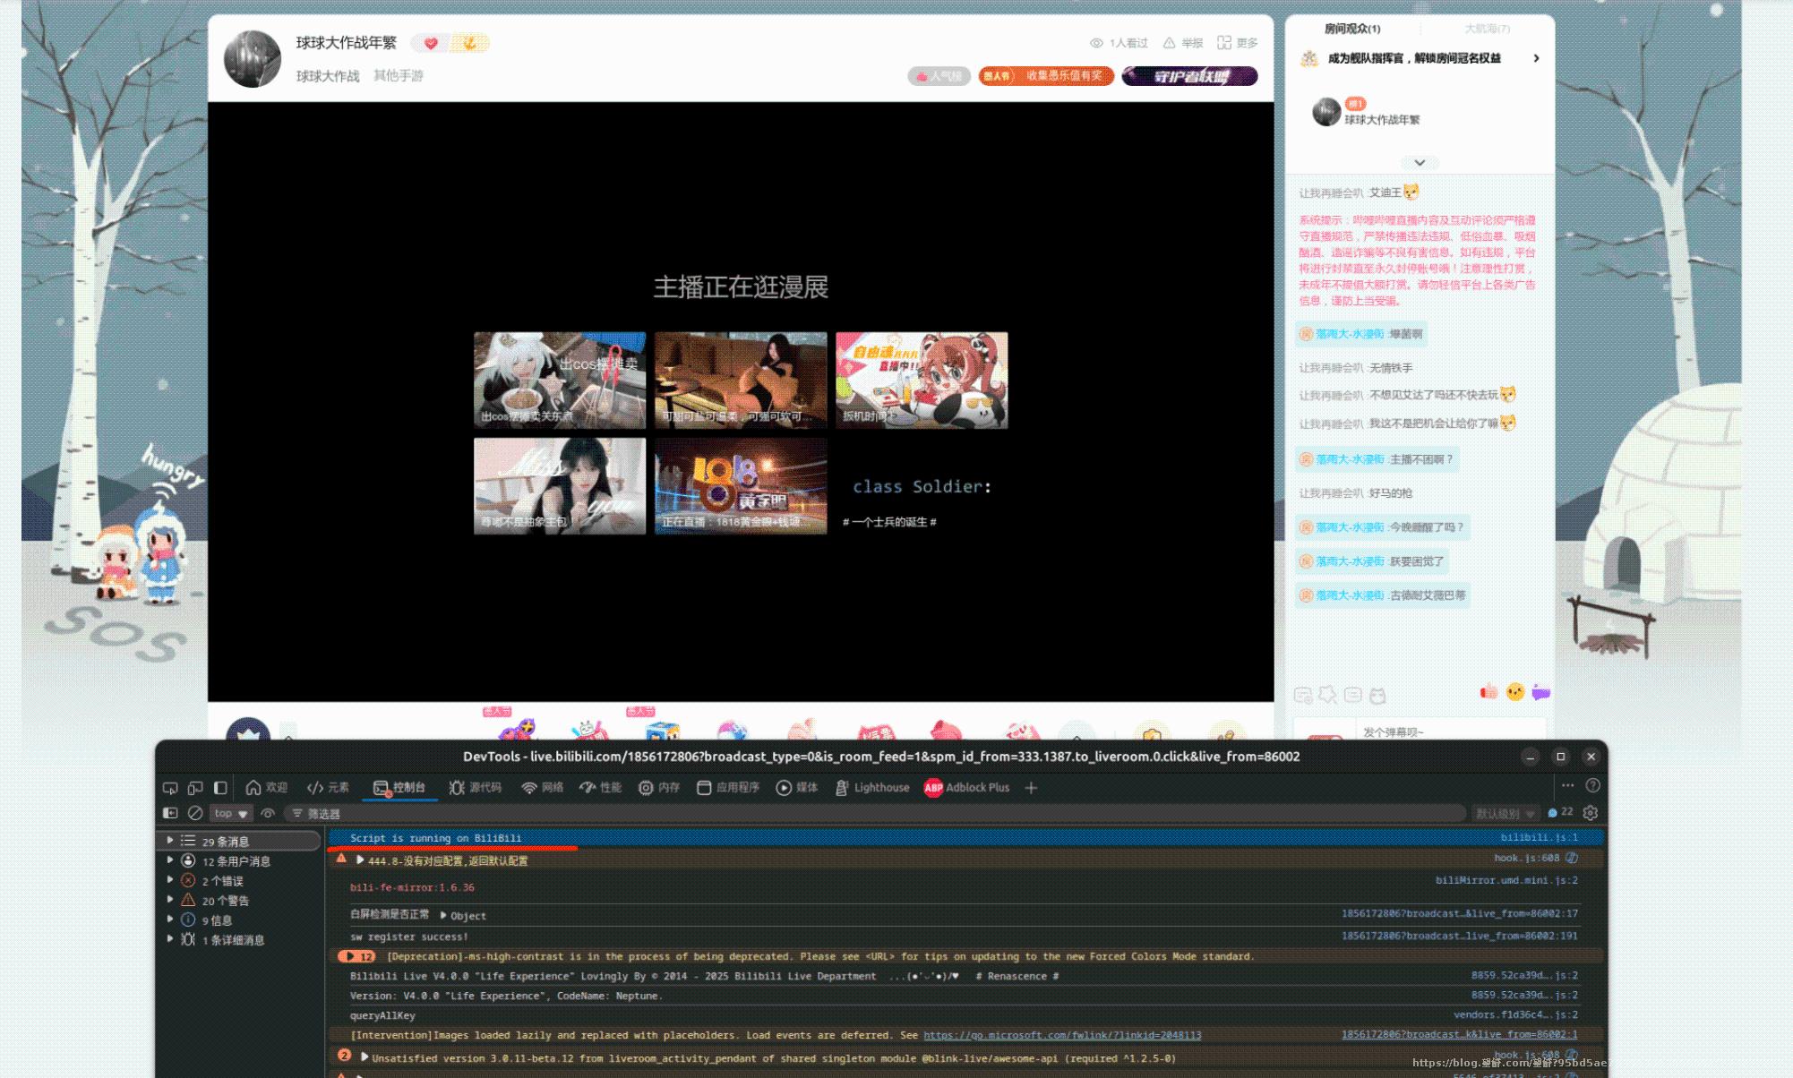The width and height of the screenshot is (1793, 1078).
Task: Open the go.microsoft.com fwlink URL
Action: click(1062, 1035)
